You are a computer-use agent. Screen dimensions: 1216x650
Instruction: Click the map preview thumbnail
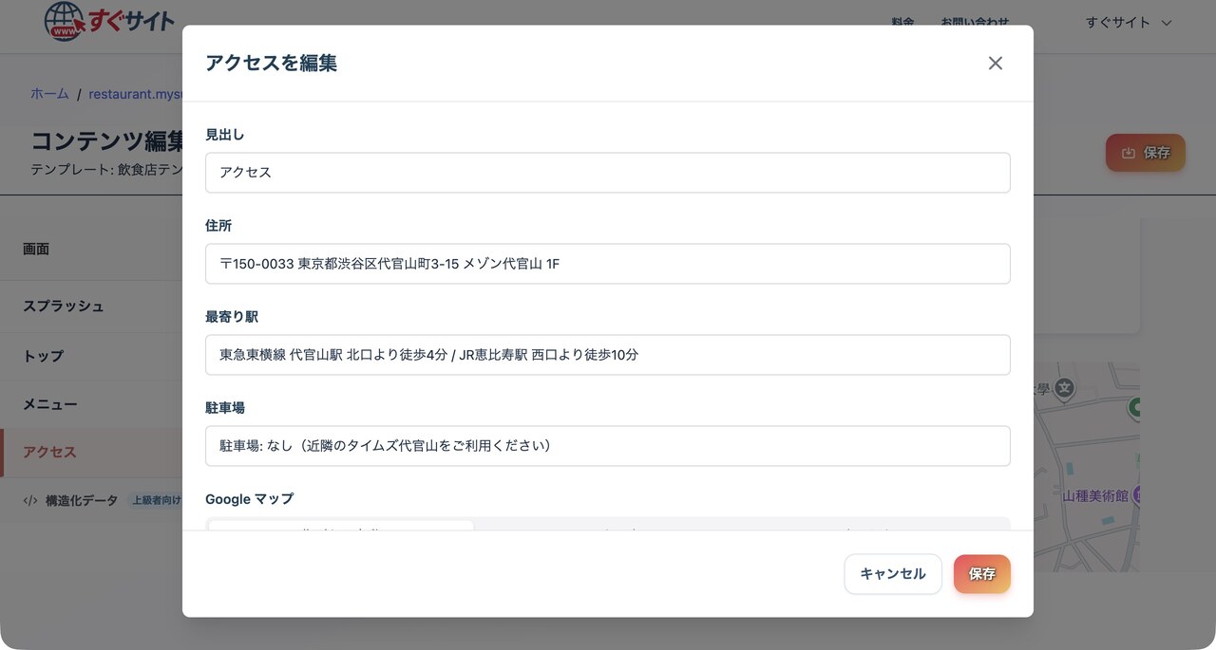(1086, 465)
